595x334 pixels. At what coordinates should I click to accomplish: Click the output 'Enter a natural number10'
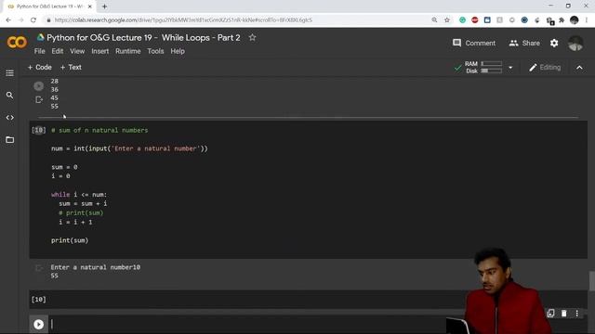point(96,267)
